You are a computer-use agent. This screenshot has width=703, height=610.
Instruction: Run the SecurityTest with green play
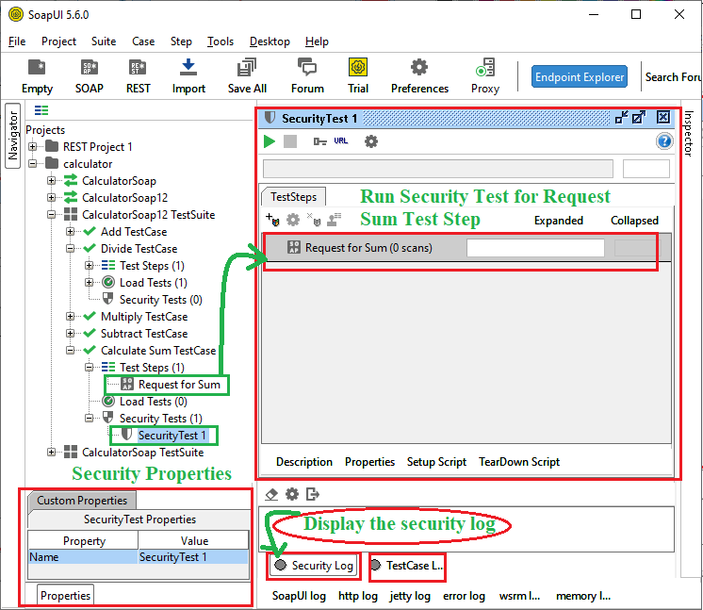pos(269,141)
